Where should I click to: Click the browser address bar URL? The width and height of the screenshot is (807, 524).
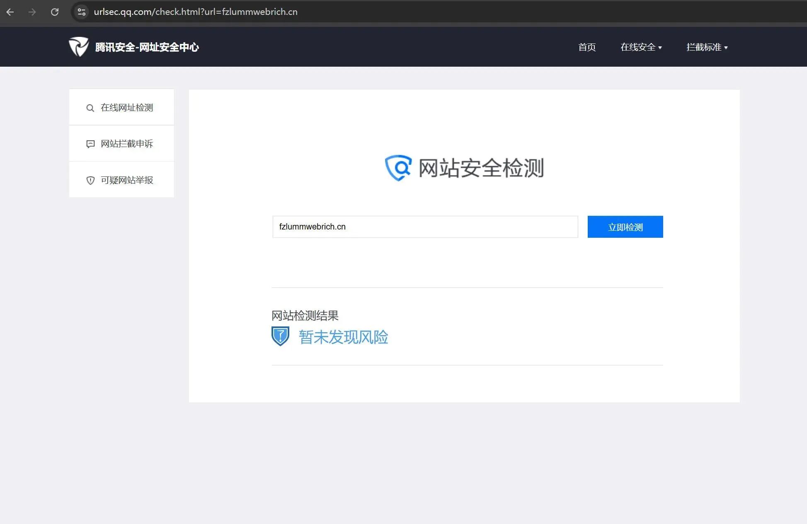tap(196, 12)
